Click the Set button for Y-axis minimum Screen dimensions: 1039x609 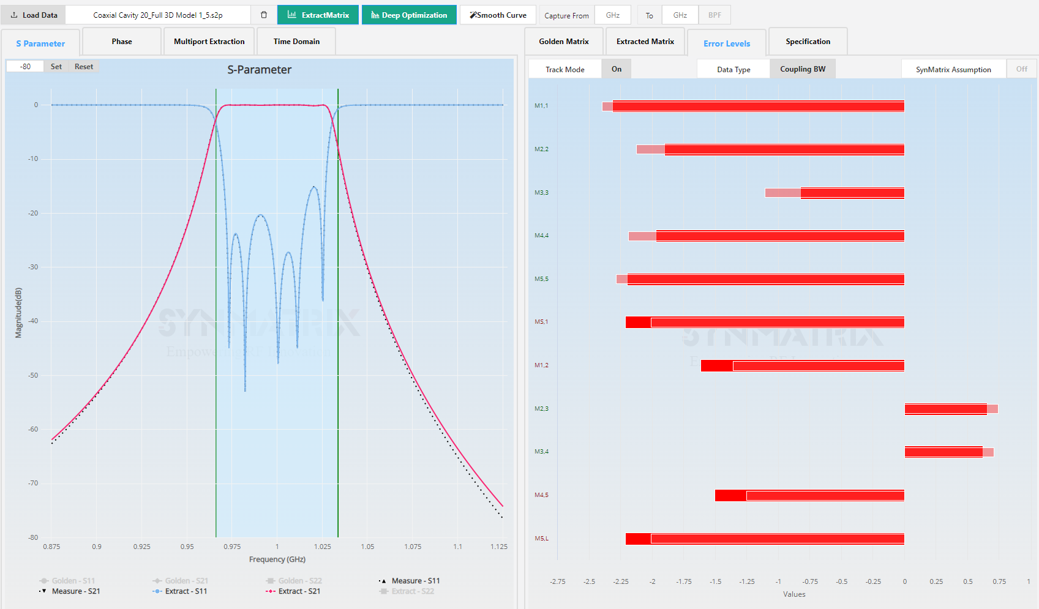point(56,67)
